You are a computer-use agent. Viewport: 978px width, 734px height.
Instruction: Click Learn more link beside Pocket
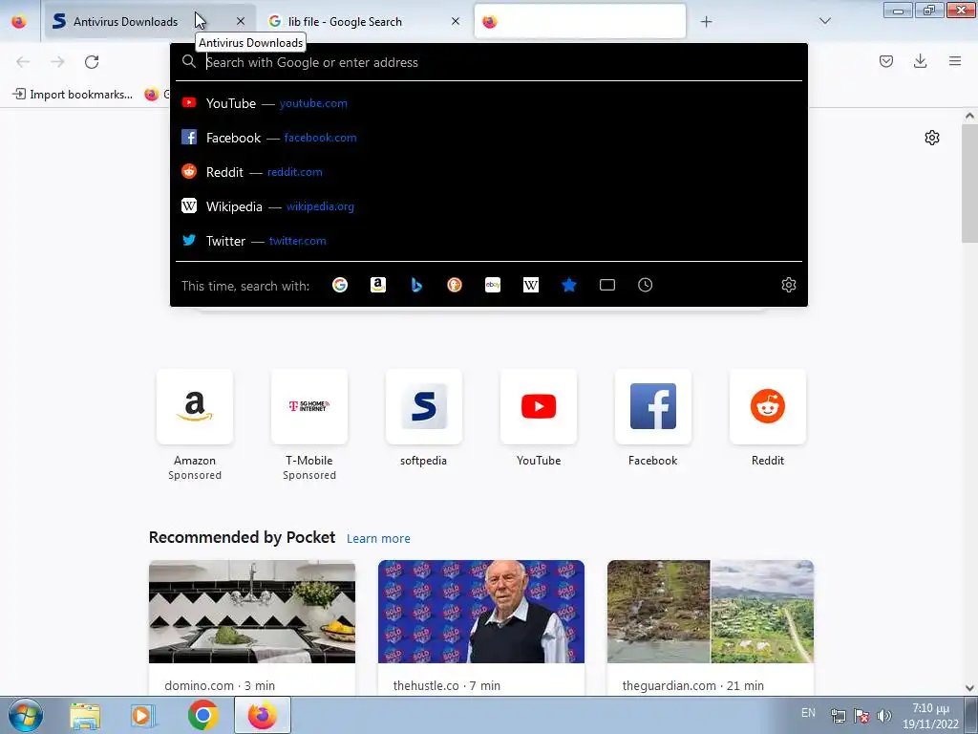point(378,539)
